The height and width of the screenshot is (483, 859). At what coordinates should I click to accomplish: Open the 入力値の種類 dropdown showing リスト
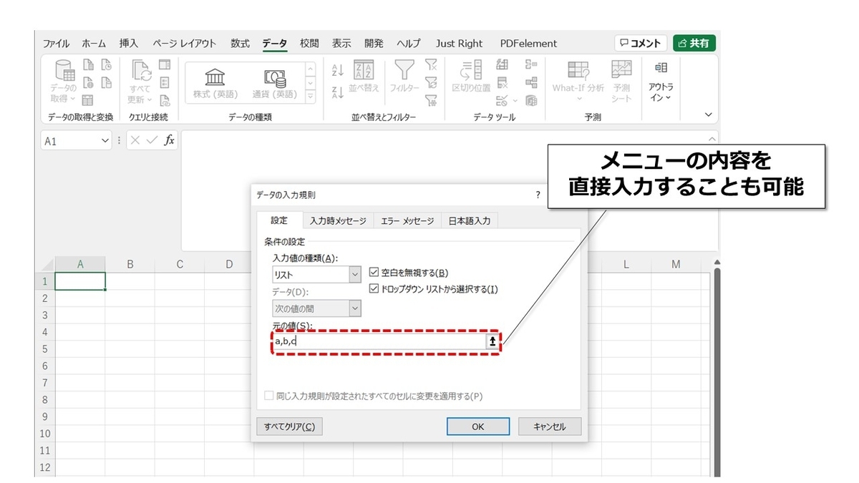click(355, 274)
